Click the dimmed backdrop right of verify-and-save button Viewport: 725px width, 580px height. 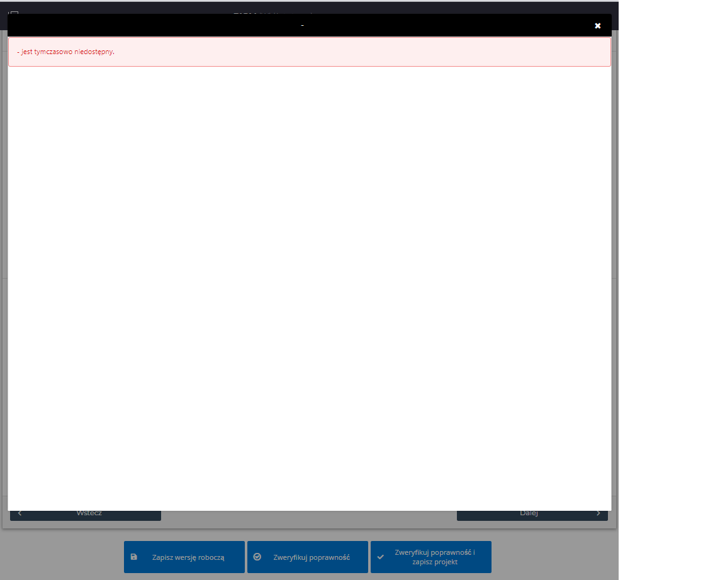point(554,557)
